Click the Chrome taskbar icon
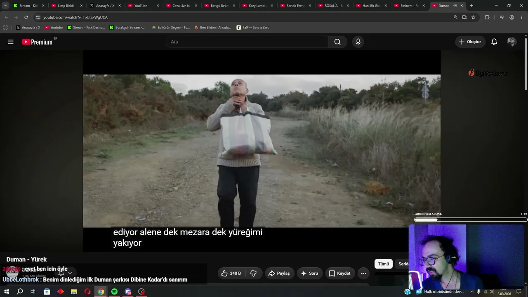528x297 pixels. (x=101, y=292)
